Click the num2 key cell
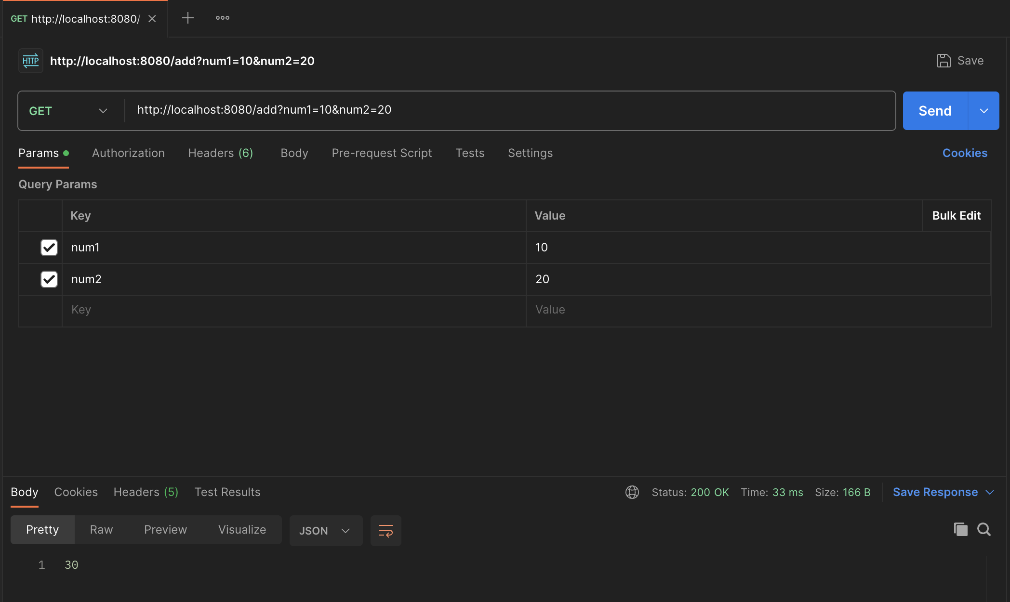The image size is (1010, 602). (x=294, y=279)
